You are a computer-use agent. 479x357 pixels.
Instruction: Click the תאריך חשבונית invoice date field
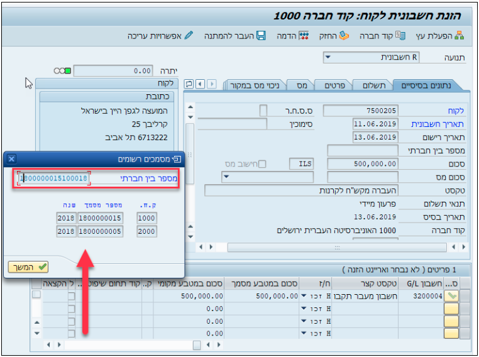point(375,124)
